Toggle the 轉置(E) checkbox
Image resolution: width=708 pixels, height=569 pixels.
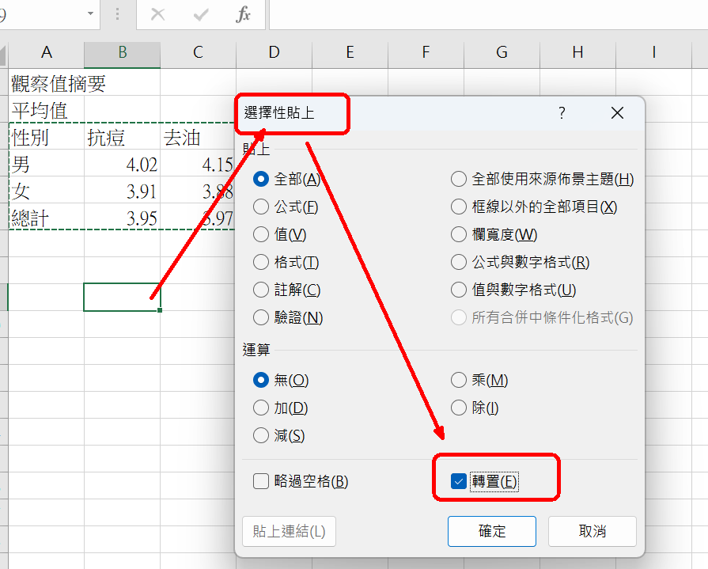[459, 482]
